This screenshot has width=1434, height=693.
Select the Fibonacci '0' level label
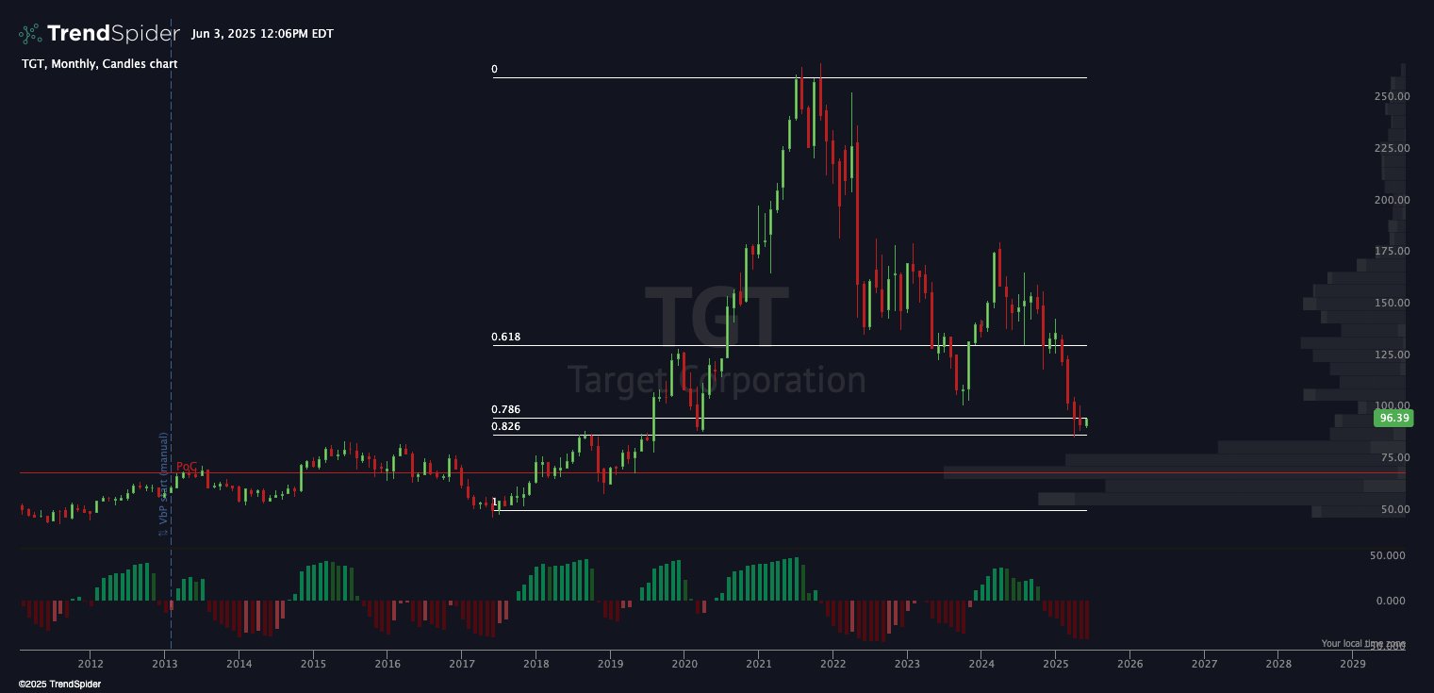click(494, 70)
